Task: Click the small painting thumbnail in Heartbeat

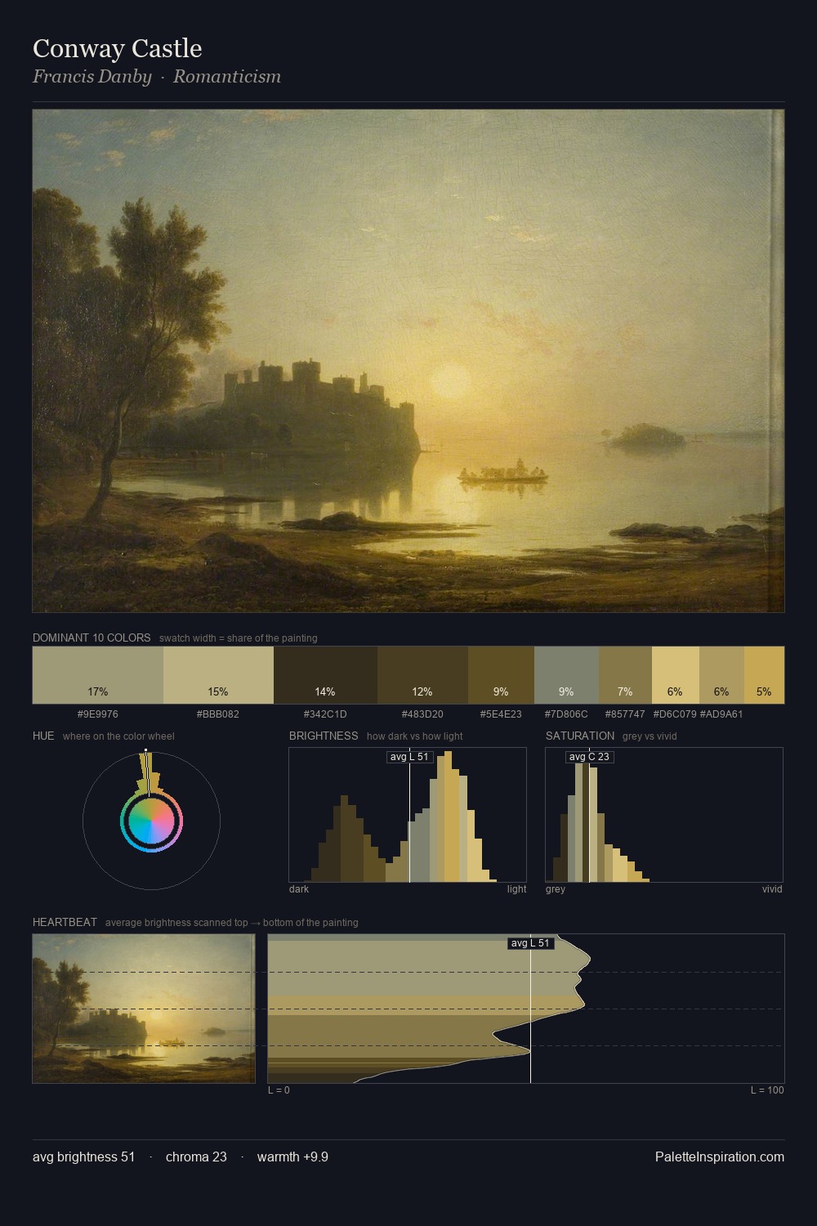Action: coord(144,1009)
